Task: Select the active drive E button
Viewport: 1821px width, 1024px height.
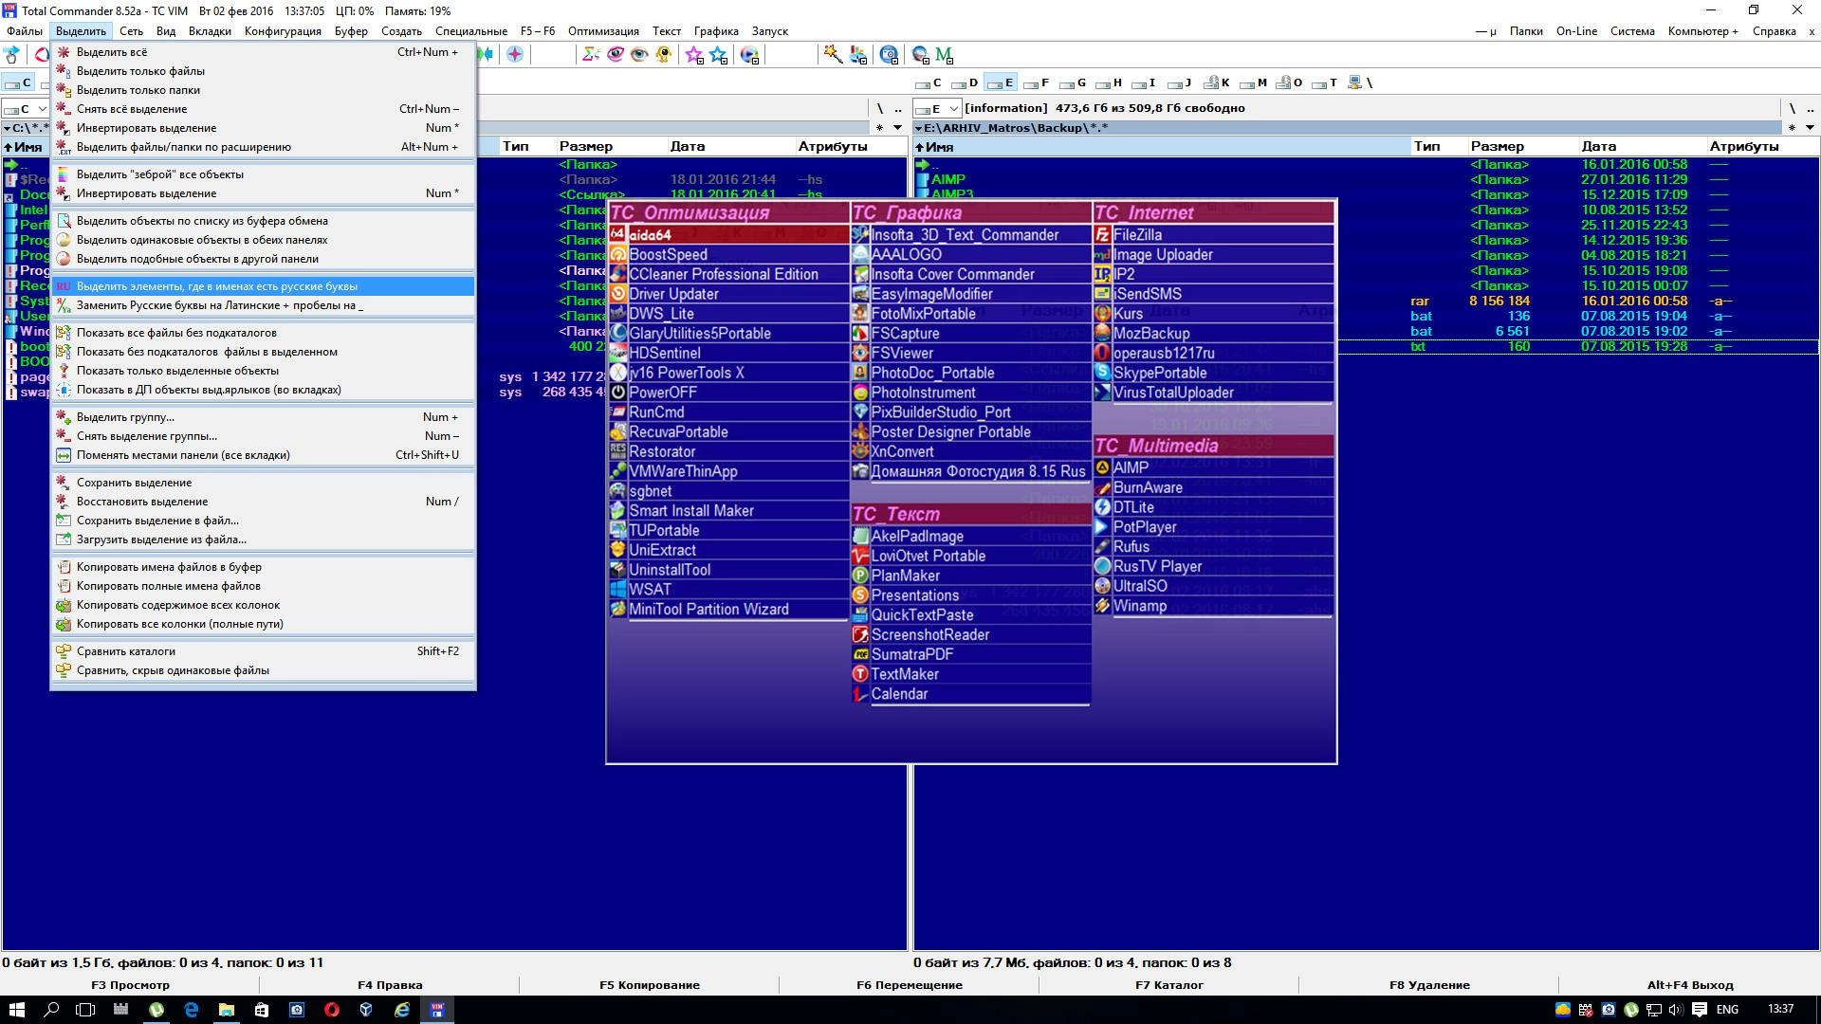Action: (1001, 83)
